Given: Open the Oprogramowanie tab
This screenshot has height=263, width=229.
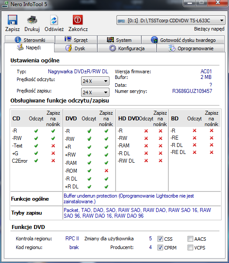Looking at the screenshot, I should click(191, 48).
